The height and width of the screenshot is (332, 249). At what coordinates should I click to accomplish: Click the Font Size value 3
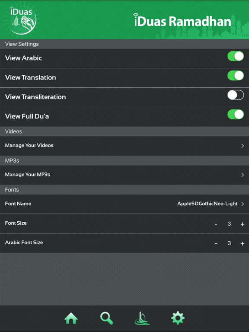(x=229, y=224)
